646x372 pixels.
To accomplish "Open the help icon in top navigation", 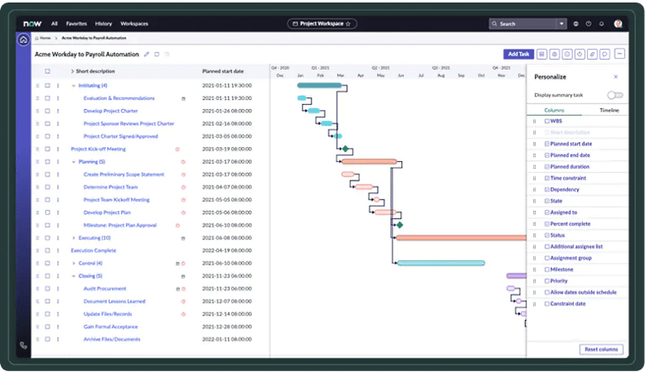I will [589, 24].
